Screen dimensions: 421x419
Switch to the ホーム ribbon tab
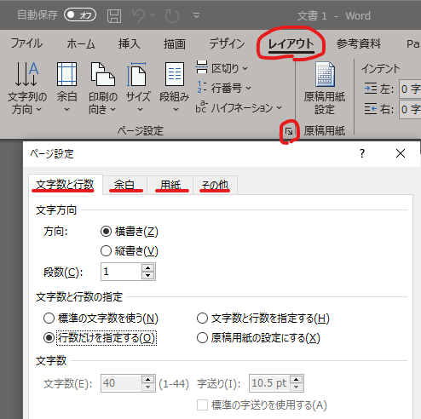pos(81,43)
